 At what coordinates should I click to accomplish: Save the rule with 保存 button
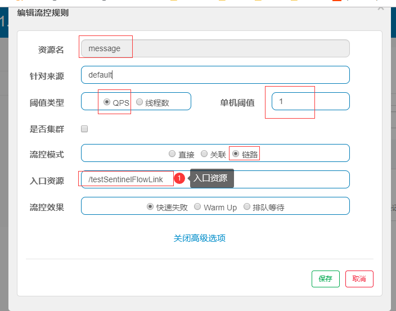pyautogui.click(x=326, y=279)
